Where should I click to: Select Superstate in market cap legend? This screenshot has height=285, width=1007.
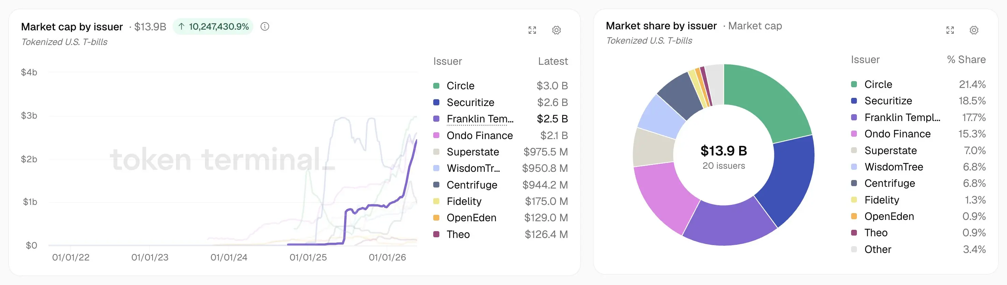click(x=472, y=152)
